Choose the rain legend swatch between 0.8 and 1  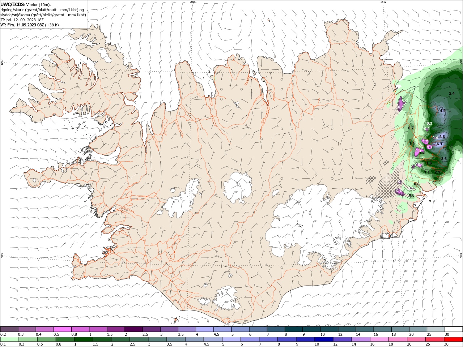[x=65, y=339]
